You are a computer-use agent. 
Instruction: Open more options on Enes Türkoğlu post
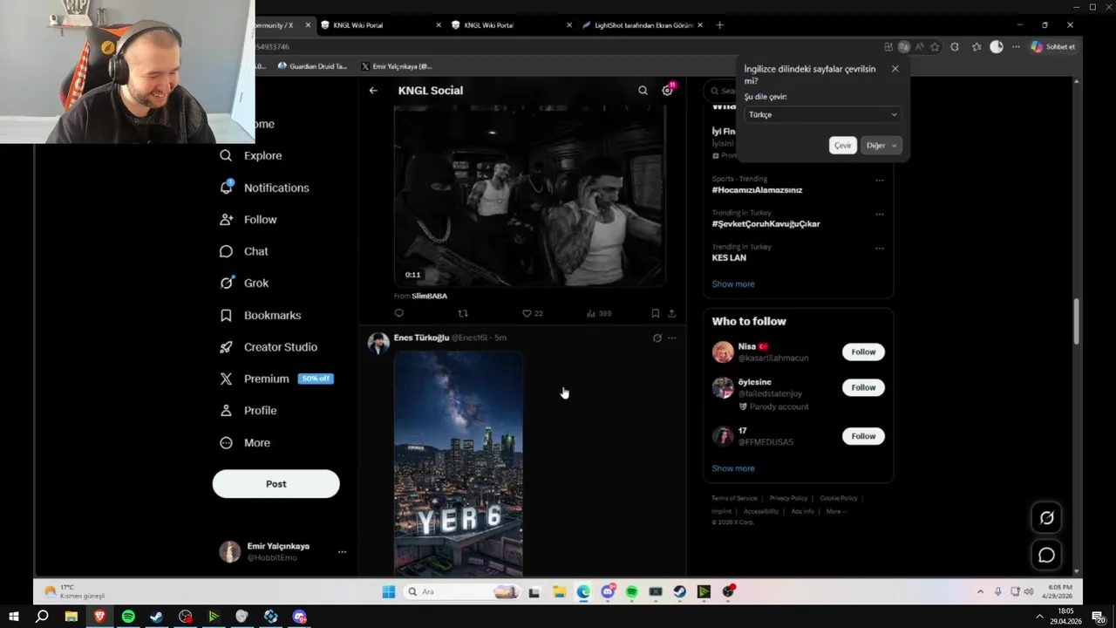(x=671, y=338)
